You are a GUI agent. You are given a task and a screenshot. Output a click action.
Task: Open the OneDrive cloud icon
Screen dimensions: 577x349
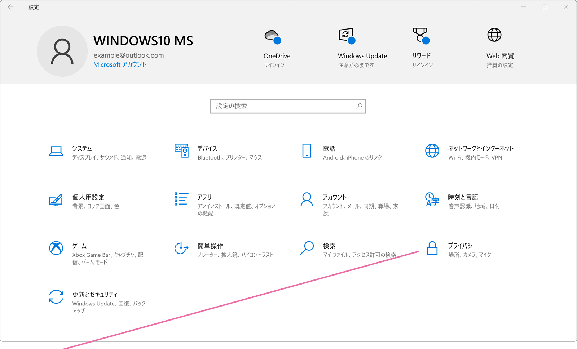[273, 37]
